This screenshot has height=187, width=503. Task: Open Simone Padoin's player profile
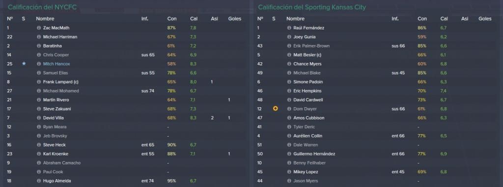pos(307,82)
